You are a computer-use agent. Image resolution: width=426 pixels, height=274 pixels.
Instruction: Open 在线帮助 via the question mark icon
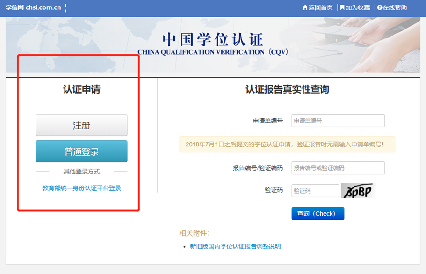pyautogui.click(x=380, y=7)
